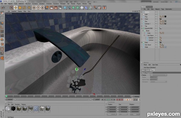Image resolution: width=181 pixels, height=118 pixels.
Task: Open the Render menu
Action: pyautogui.click(x=73, y=4)
